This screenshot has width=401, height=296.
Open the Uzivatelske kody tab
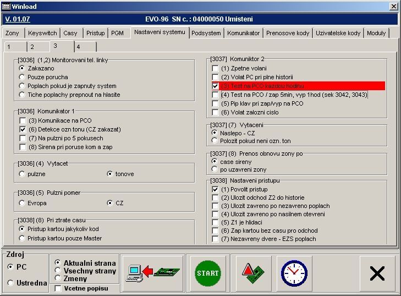click(x=338, y=33)
